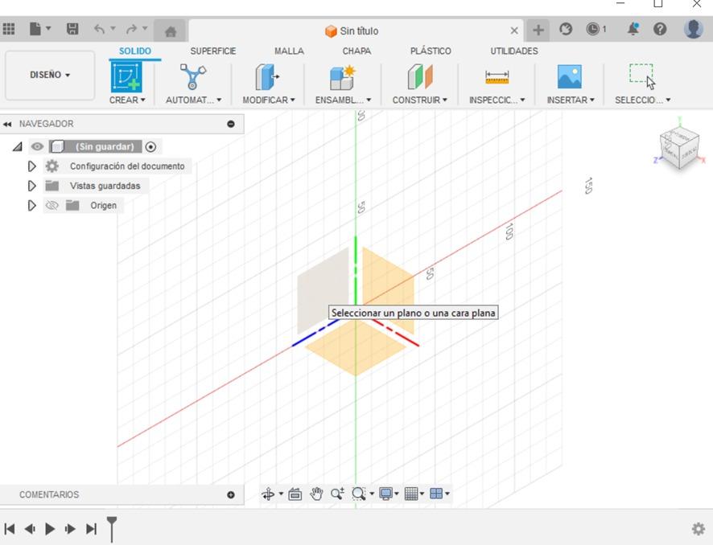Activate the radio button beside (Sin guardar)
Screen dimensions: 713x545
[x=151, y=147]
